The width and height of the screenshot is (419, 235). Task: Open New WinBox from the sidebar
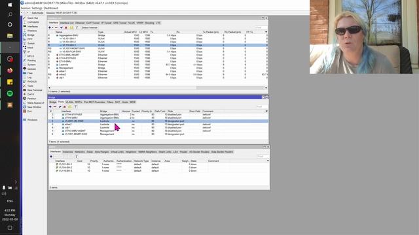(x=34, y=107)
